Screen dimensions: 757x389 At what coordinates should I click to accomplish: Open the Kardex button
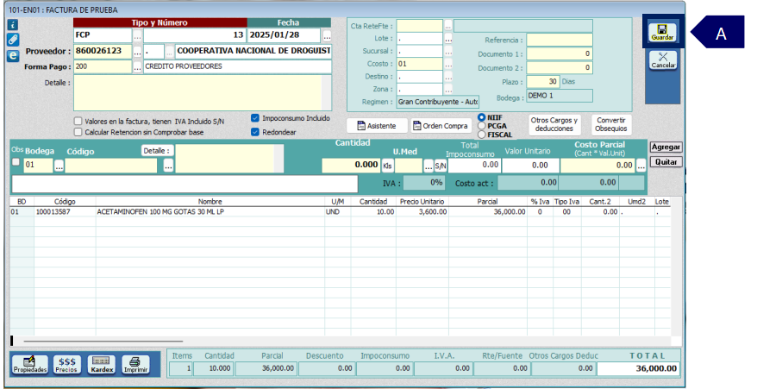coord(102,364)
